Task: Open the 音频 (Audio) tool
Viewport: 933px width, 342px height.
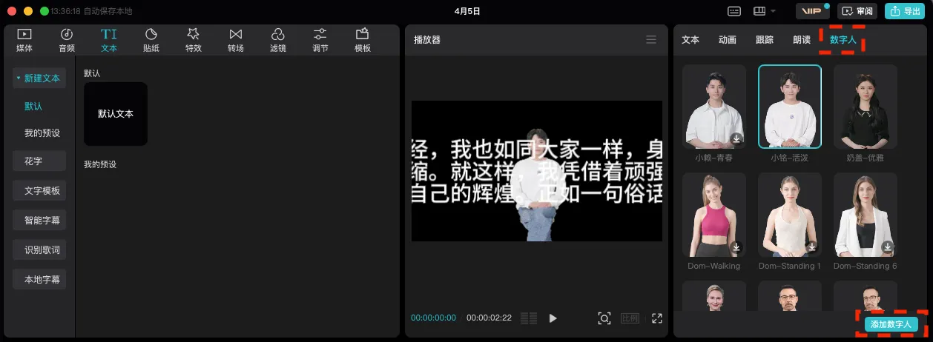Action: tap(67, 40)
